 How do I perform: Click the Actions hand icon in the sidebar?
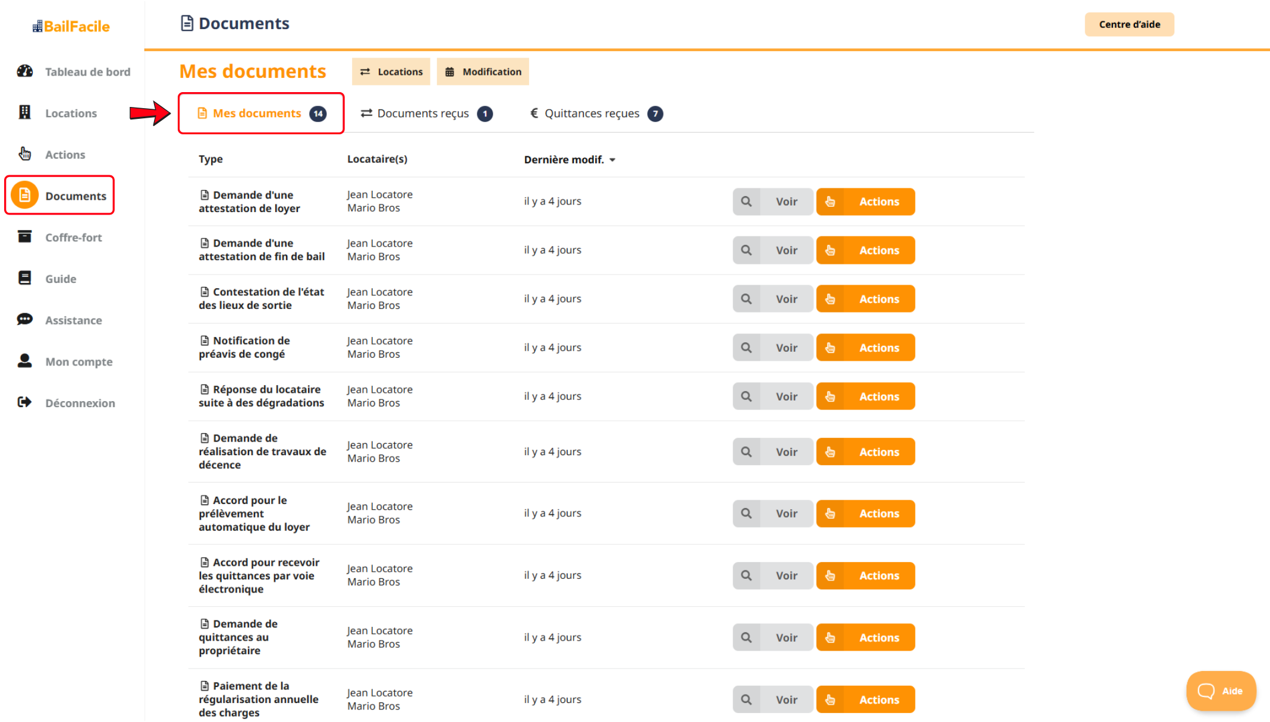pos(24,154)
